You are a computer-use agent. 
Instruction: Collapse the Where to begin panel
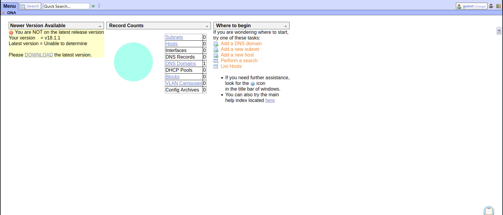[x=285, y=26]
